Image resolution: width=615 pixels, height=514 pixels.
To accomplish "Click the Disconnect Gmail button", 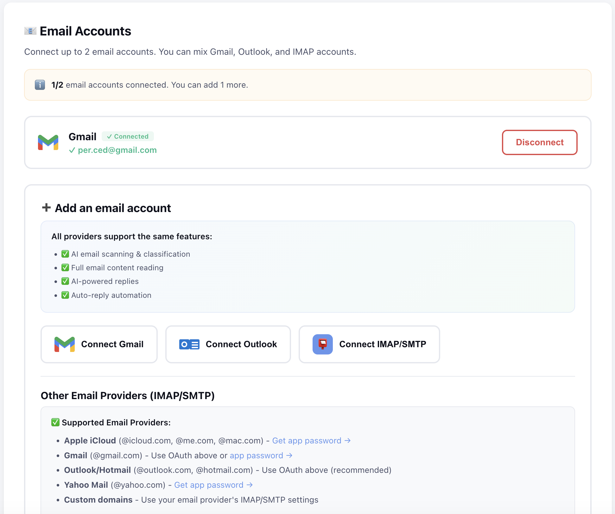I will (540, 142).
